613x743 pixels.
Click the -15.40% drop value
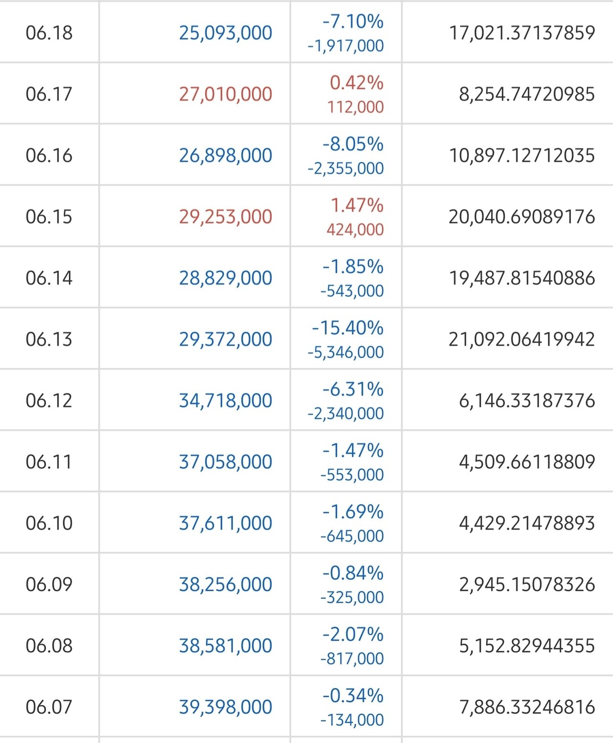(x=348, y=328)
